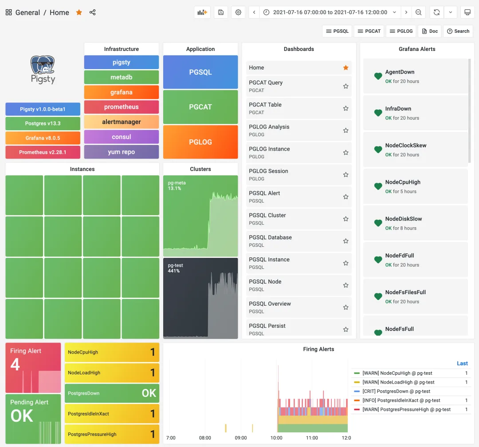Open the PGLOG dashboards menu
Image resolution: width=479 pixels, height=447 pixels.
click(x=401, y=31)
